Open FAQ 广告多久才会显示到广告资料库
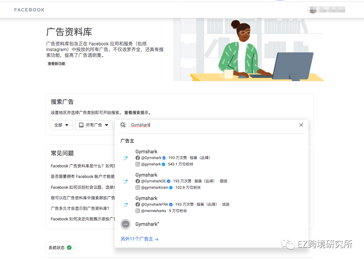364x260 pixels. (x=80, y=209)
